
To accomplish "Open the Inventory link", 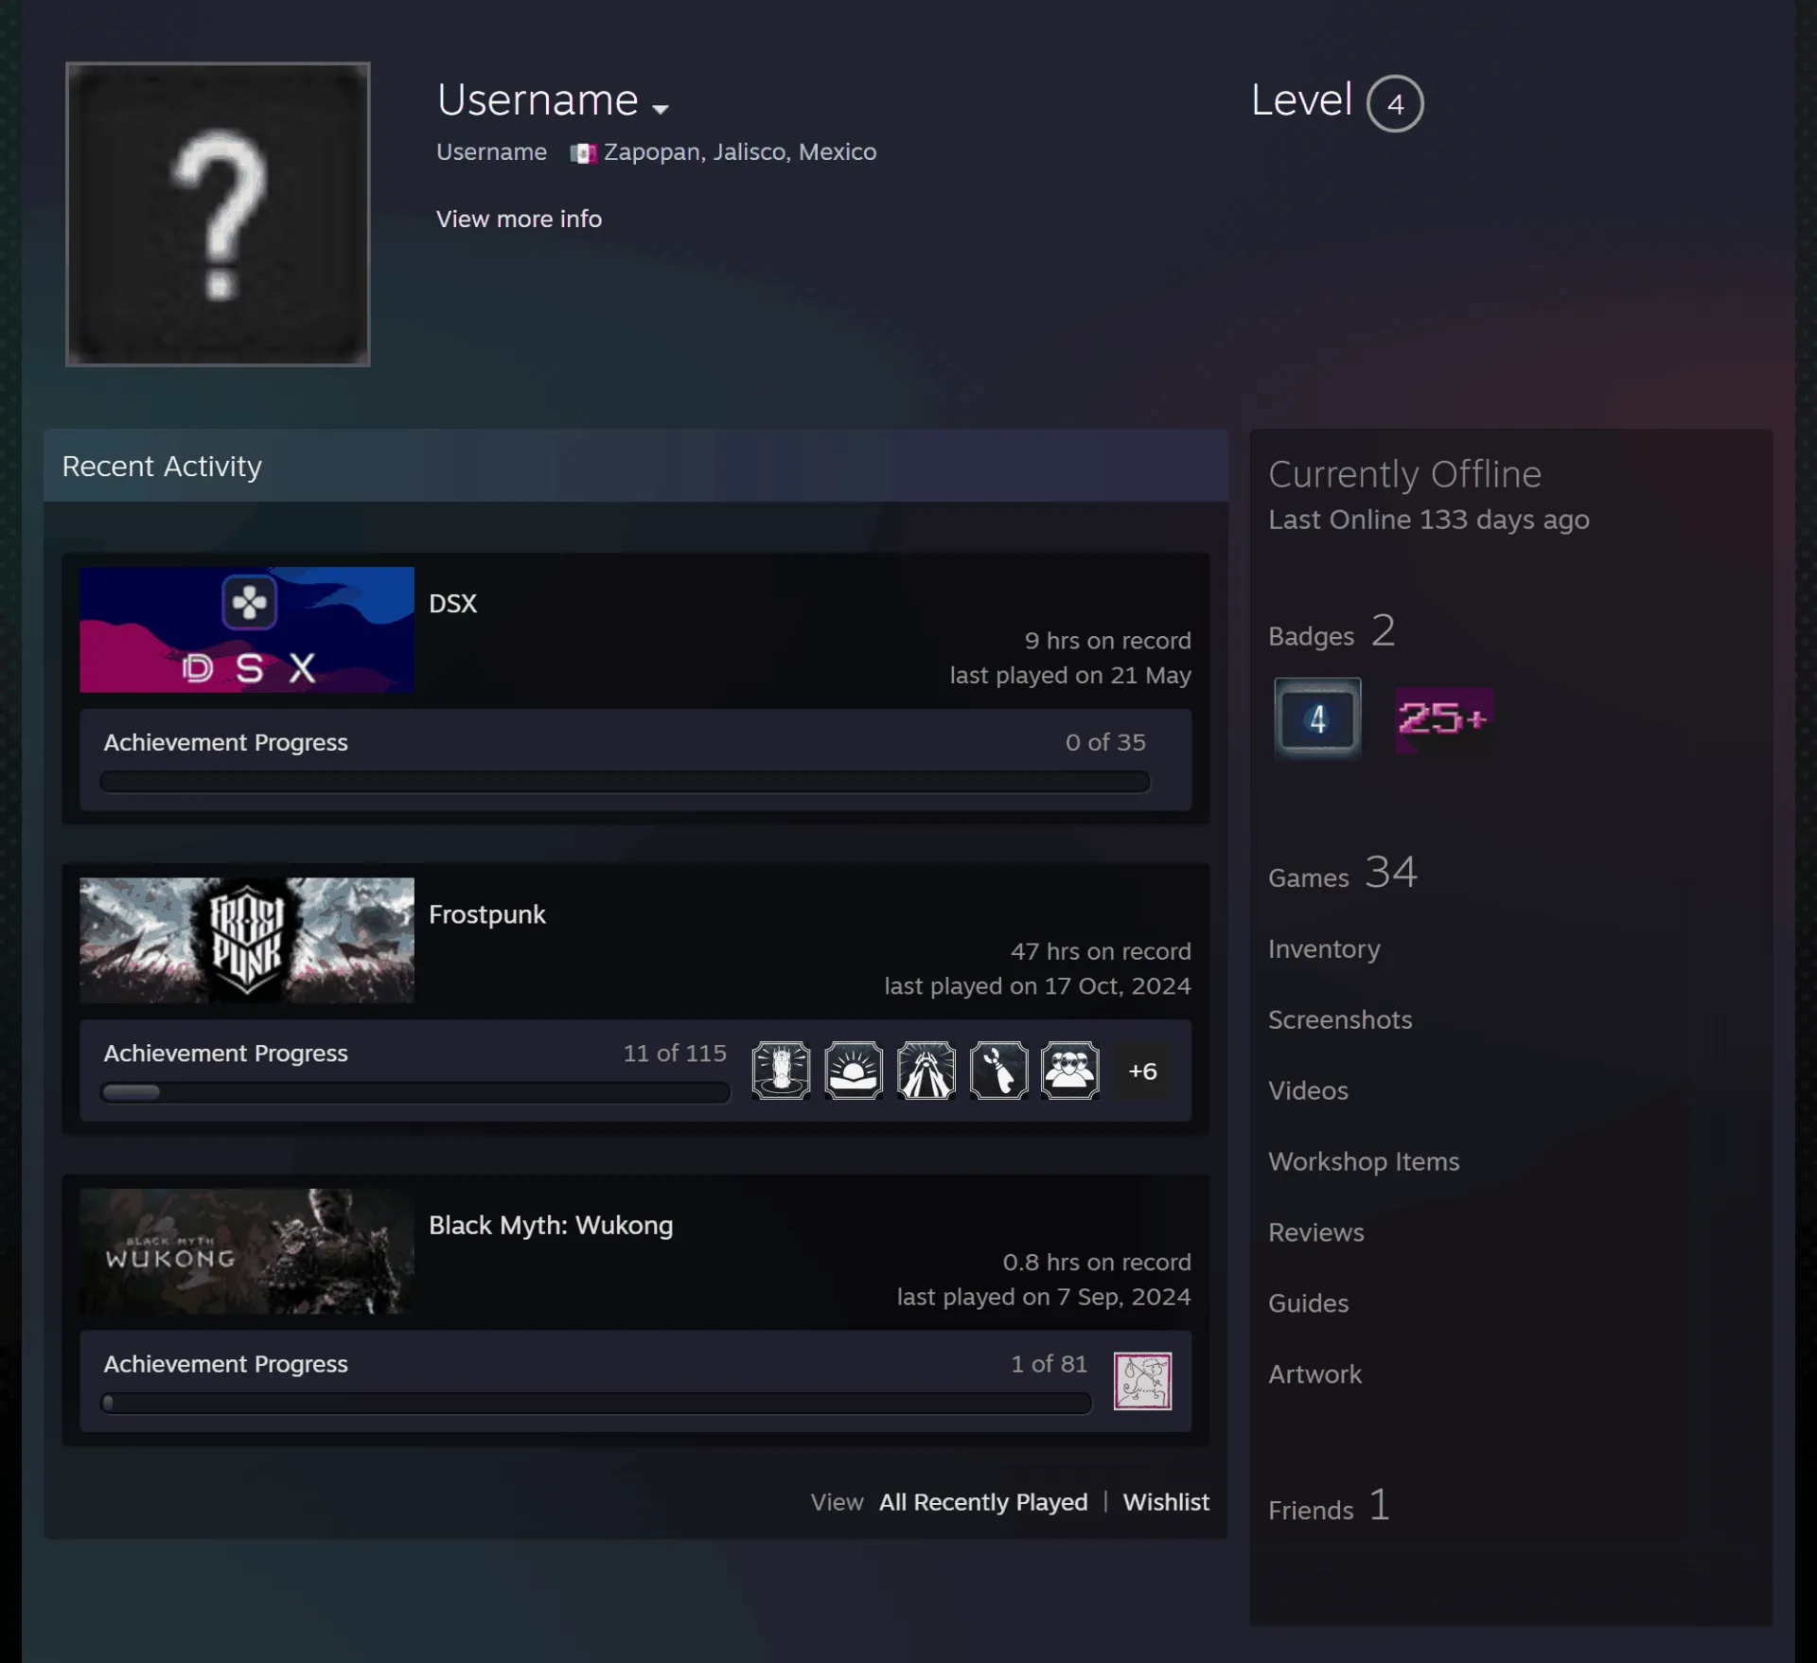I will (x=1324, y=949).
